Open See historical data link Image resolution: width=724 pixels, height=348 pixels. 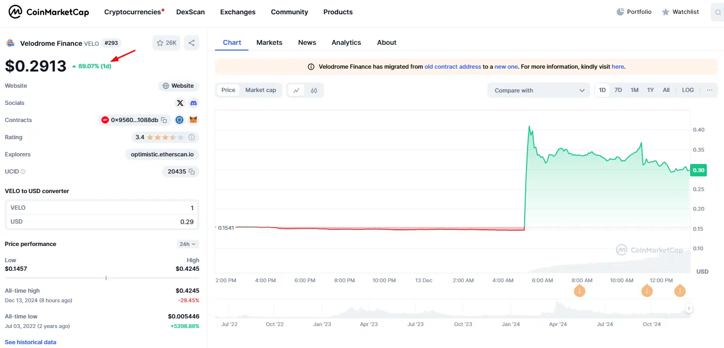click(31, 342)
